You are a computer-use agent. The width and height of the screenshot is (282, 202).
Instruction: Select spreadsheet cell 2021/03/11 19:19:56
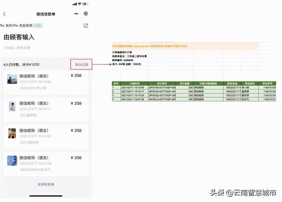pos(134,88)
